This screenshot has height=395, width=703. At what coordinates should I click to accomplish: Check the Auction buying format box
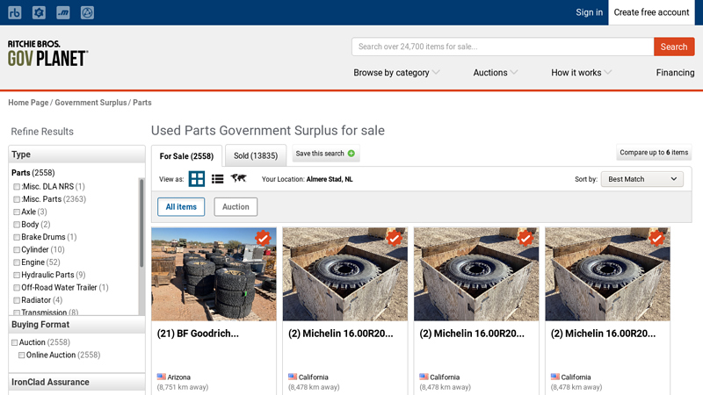pyautogui.click(x=14, y=342)
